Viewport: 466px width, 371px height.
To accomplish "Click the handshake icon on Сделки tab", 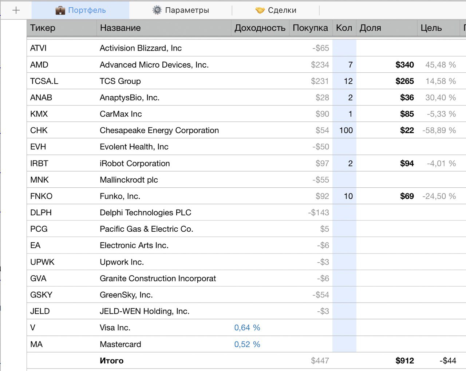I will (260, 10).
